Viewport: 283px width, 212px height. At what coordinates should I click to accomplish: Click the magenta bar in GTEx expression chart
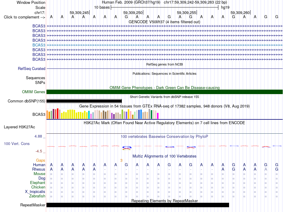pos(158,116)
